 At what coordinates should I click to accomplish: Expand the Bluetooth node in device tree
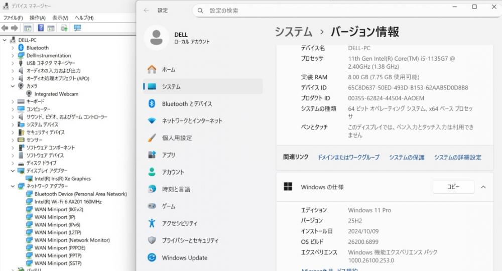pyautogui.click(x=13, y=48)
